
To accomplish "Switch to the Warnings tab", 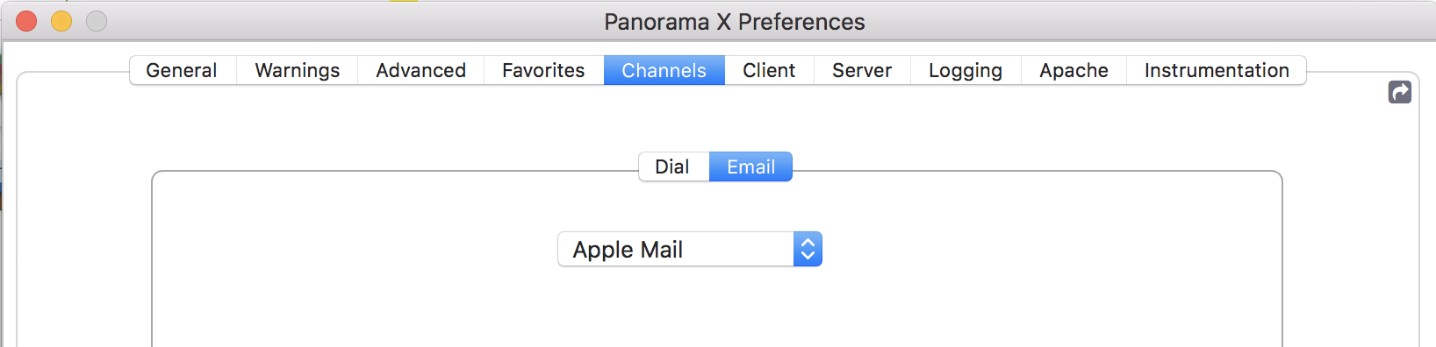I will (x=297, y=70).
